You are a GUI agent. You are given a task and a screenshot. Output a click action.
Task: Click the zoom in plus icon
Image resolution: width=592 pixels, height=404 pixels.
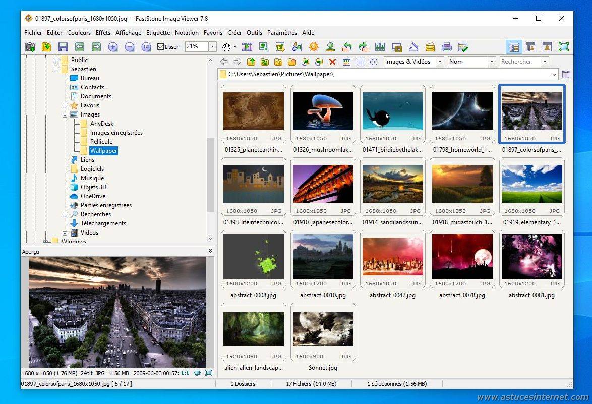[113, 47]
